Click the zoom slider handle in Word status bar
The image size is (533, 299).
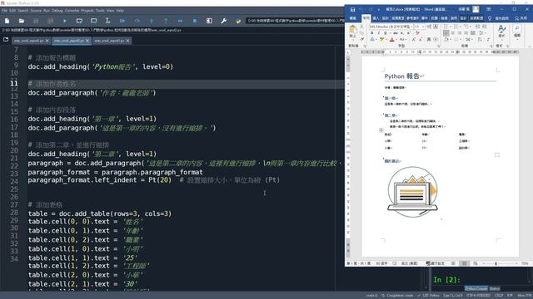pos(496,263)
